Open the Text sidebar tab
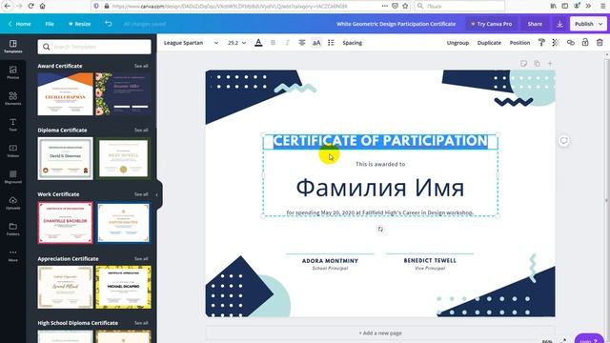This screenshot has width=610, height=343. click(12, 125)
